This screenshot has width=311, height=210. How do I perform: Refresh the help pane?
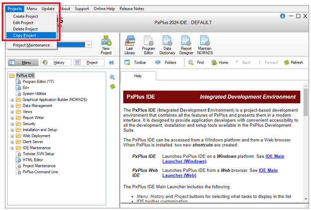coord(294,63)
